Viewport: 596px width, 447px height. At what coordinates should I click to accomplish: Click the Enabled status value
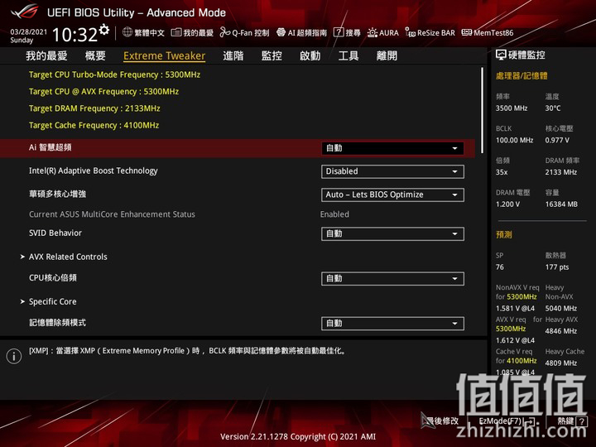334,214
